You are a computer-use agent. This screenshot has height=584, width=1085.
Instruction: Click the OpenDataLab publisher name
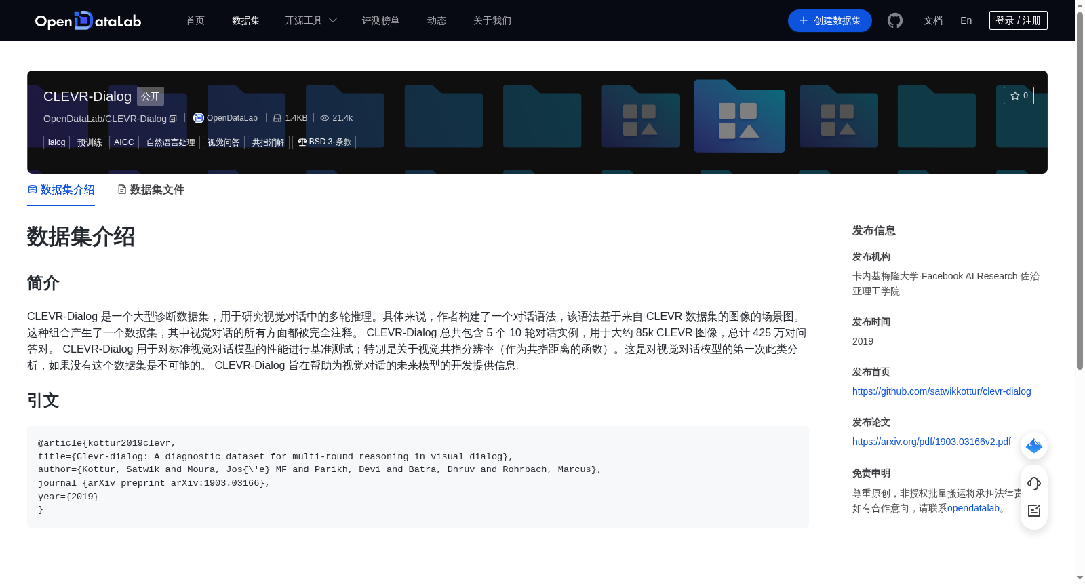click(232, 118)
